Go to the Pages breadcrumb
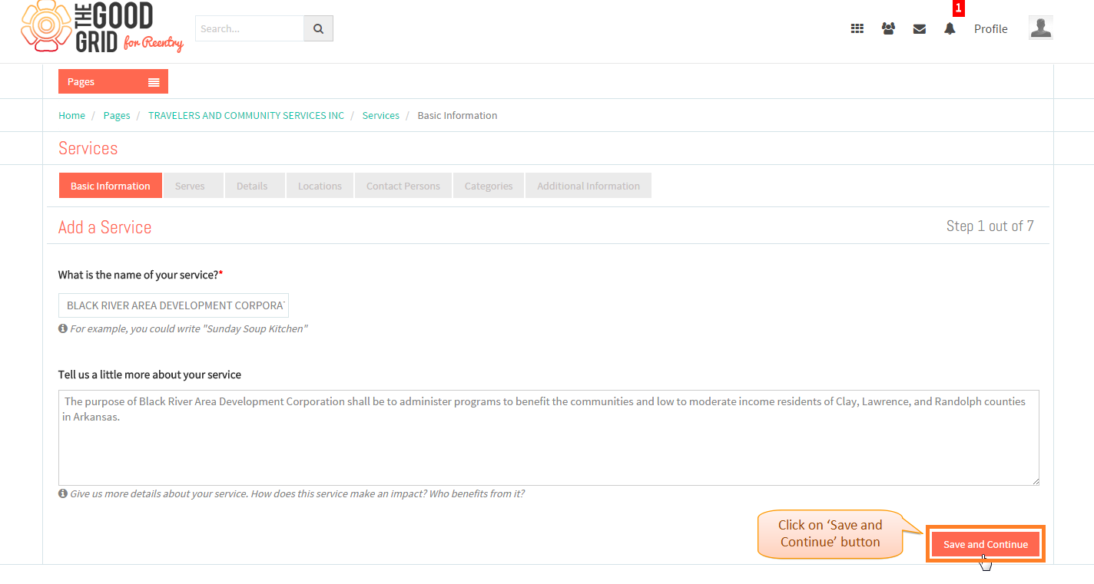The height and width of the screenshot is (584, 1094). tap(117, 116)
